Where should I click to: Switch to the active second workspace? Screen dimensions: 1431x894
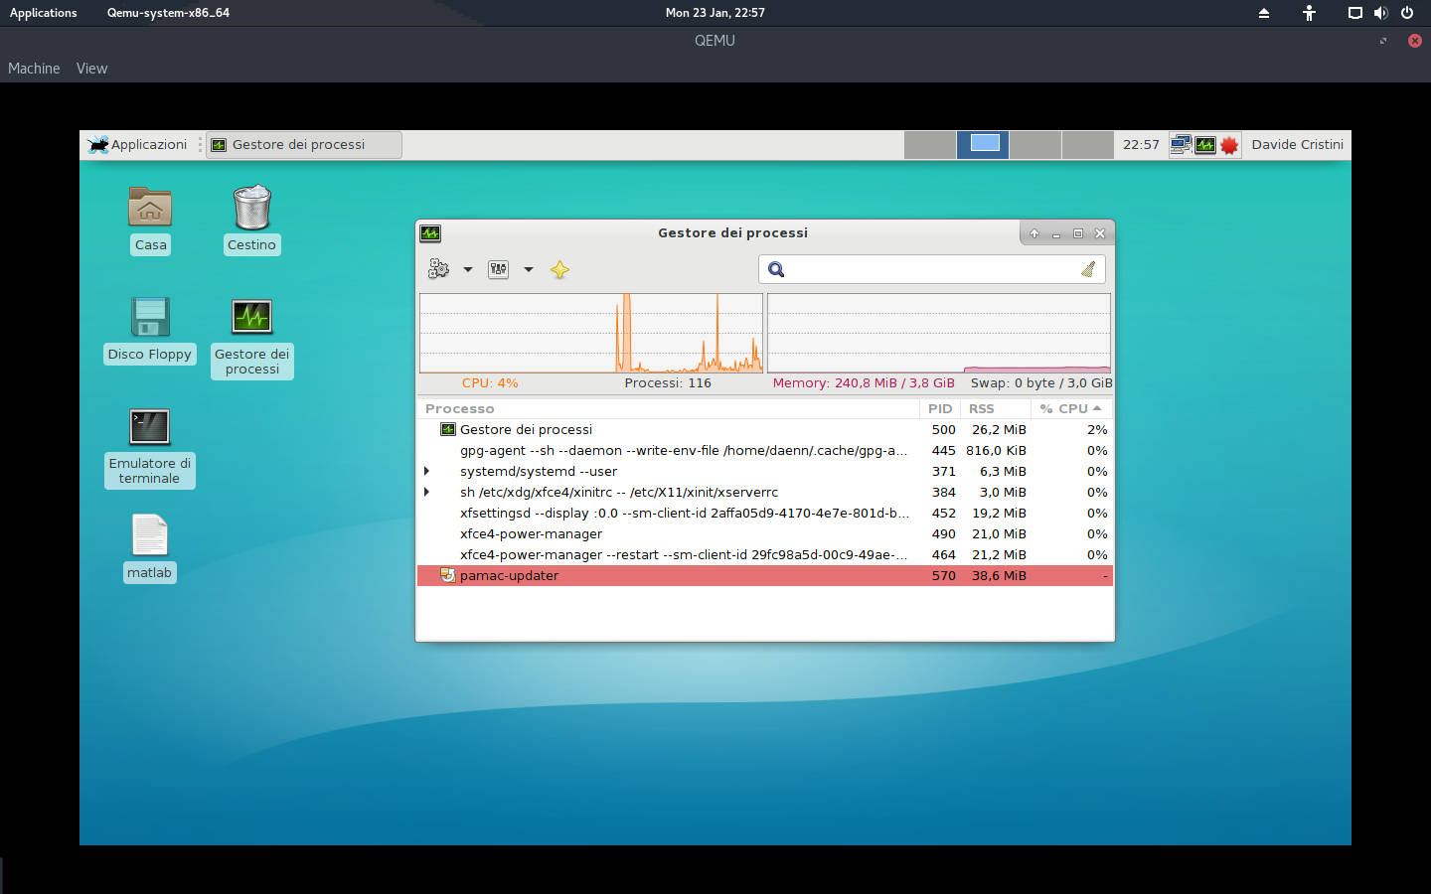[983, 145]
